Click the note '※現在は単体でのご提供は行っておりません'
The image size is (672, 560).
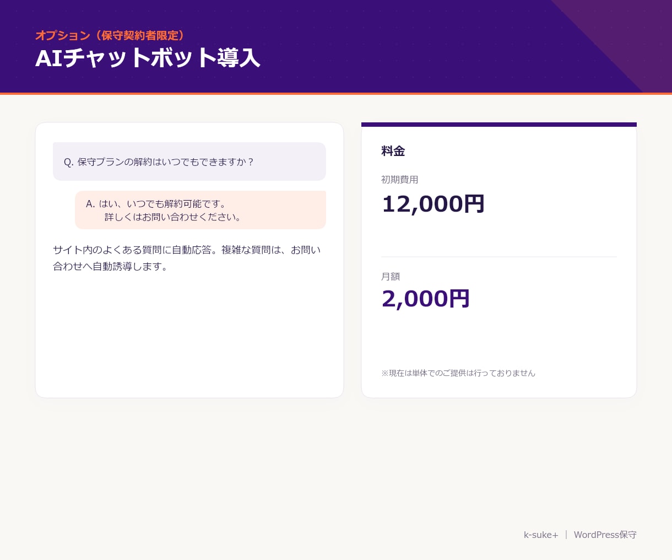(x=458, y=373)
